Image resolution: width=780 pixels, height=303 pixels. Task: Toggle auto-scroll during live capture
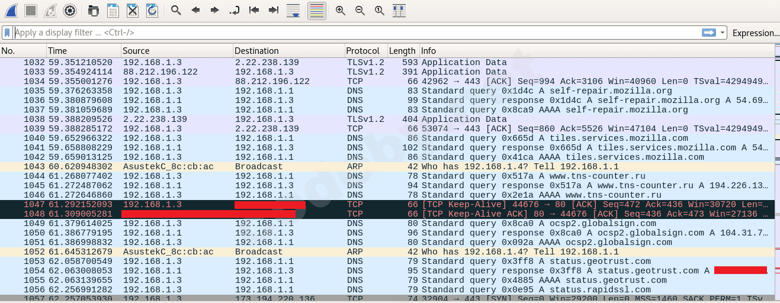[293, 10]
